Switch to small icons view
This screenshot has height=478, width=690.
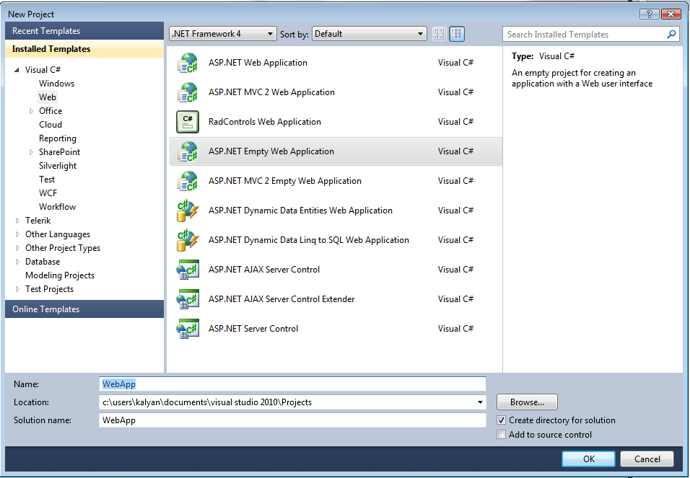coord(439,34)
